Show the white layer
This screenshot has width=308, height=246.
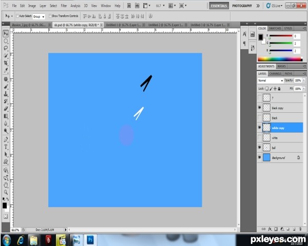(x=259, y=137)
